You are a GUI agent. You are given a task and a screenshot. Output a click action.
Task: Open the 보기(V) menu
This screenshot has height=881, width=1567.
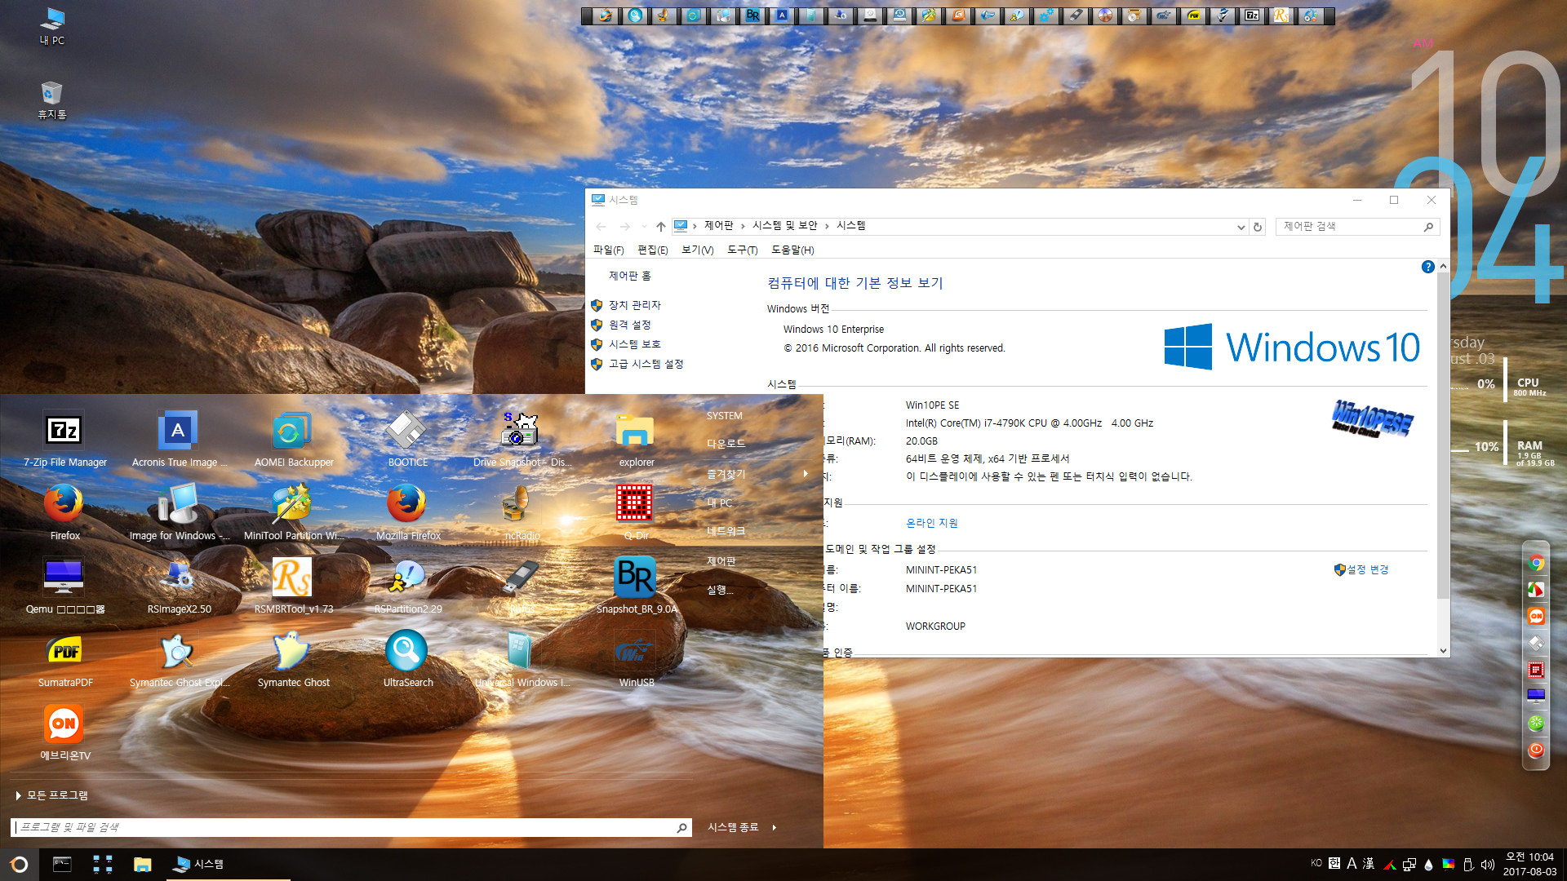(x=697, y=250)
